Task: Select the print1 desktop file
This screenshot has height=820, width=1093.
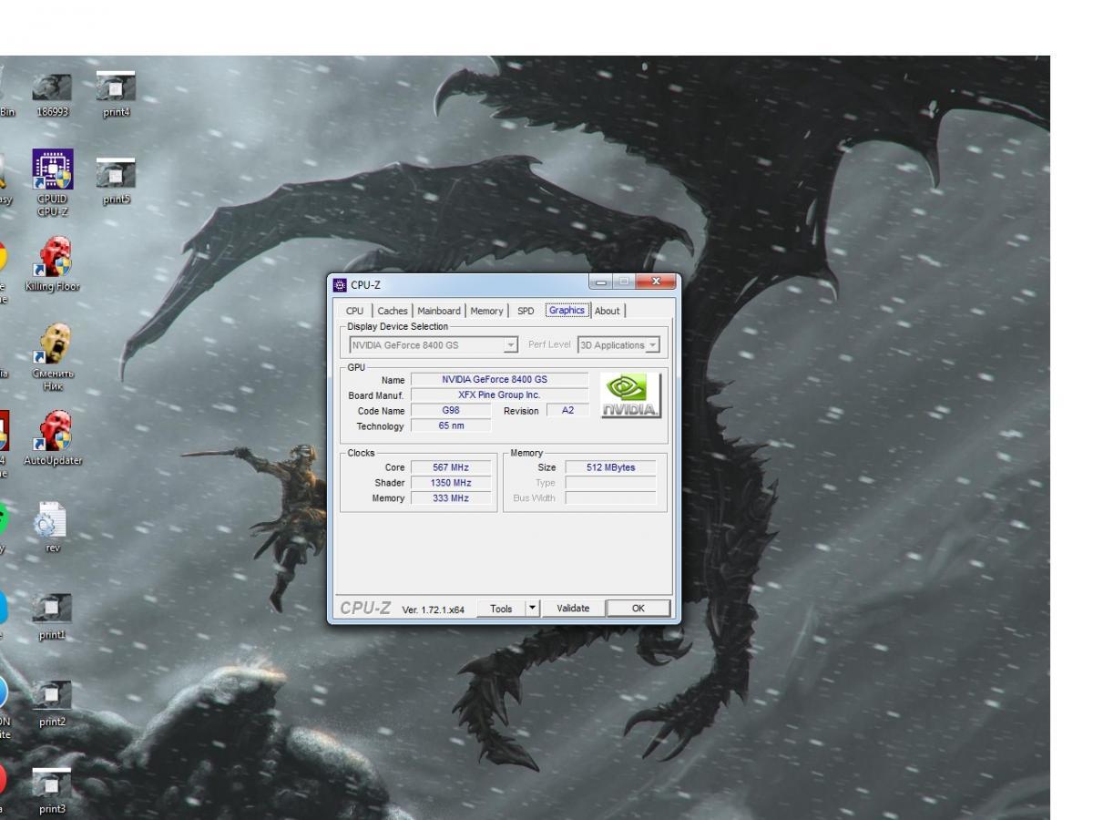Action: pos(52,617)
